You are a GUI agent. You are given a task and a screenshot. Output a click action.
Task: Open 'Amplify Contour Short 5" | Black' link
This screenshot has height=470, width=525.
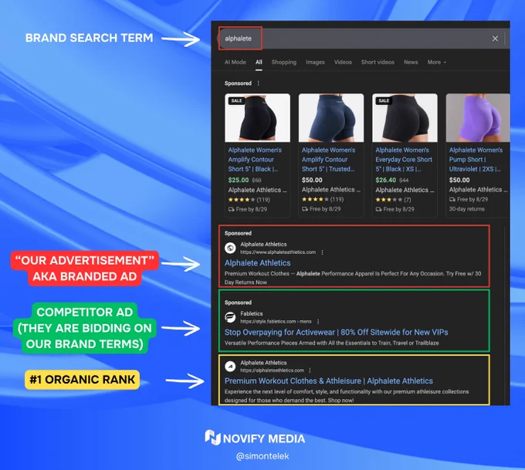pyautogui.click(x=255, y=160)
